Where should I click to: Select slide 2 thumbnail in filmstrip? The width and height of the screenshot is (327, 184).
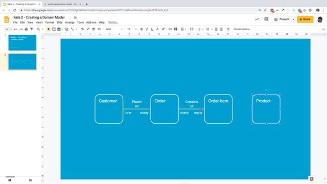tap(22, 62)
